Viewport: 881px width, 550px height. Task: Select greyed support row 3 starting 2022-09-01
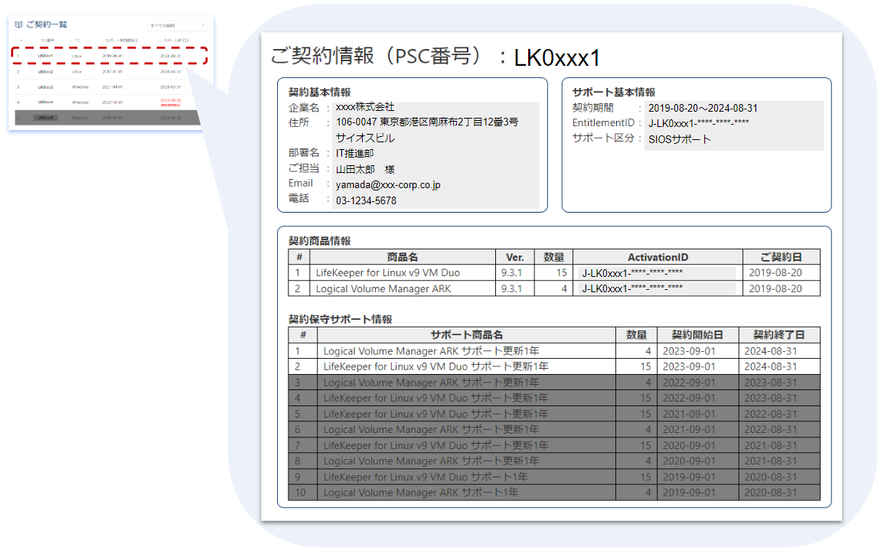tap(554, 382)
